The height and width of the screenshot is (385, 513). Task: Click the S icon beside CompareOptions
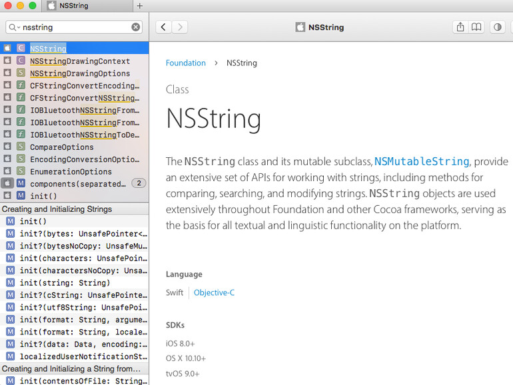21,147
